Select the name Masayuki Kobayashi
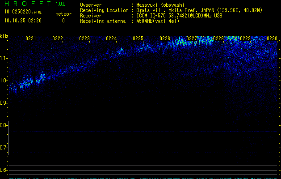This screenshot has width=281, height=179. (x=160, y=5)
